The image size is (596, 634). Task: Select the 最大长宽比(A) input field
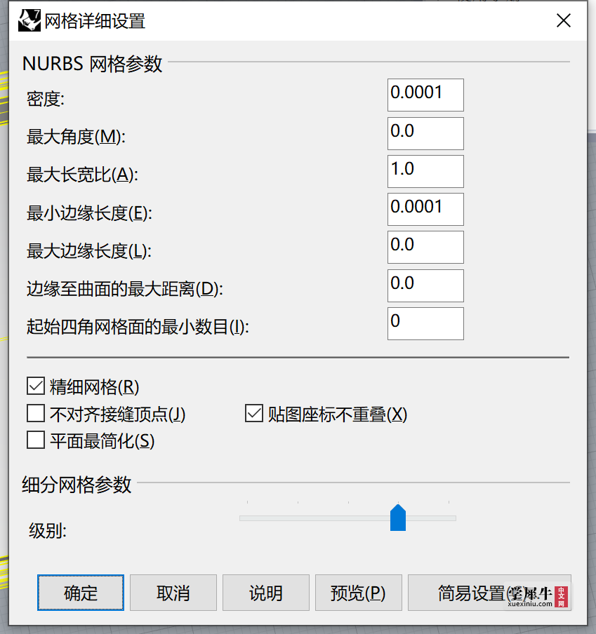pos(425,171)
